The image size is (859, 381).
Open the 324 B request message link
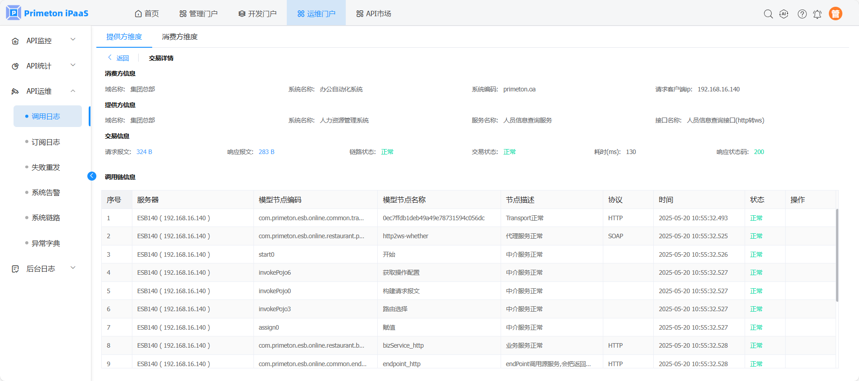144,152
